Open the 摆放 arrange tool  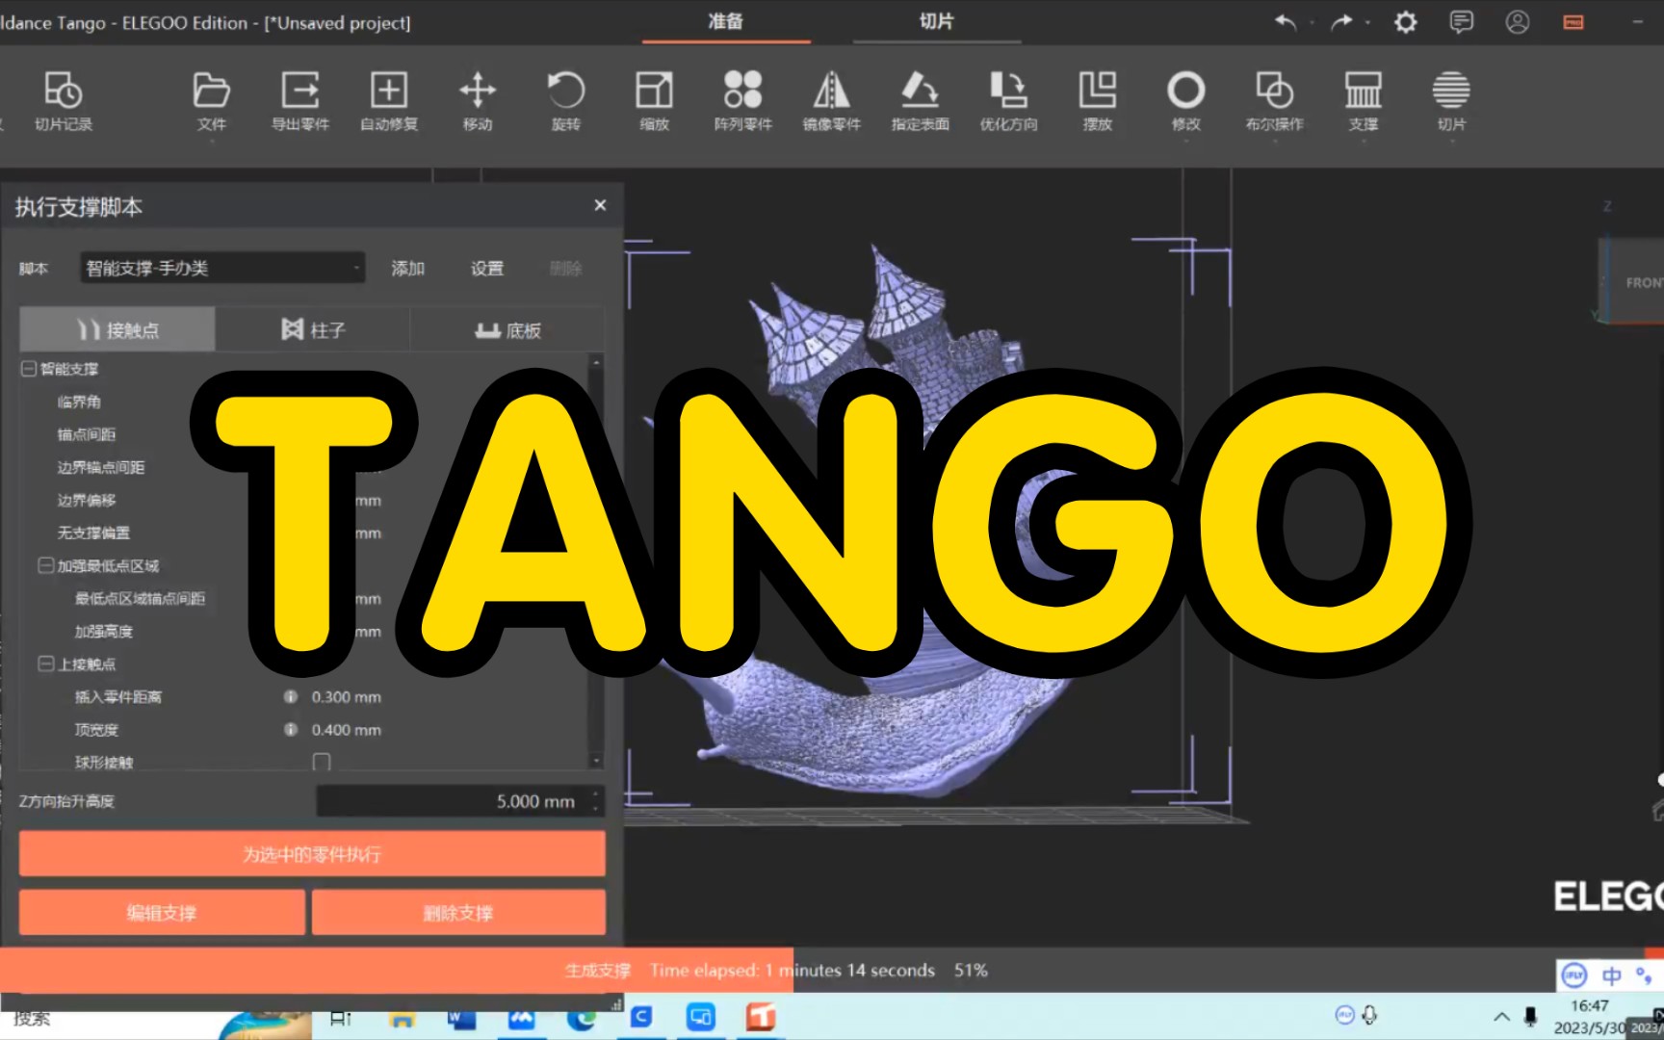coord(1098,101)
